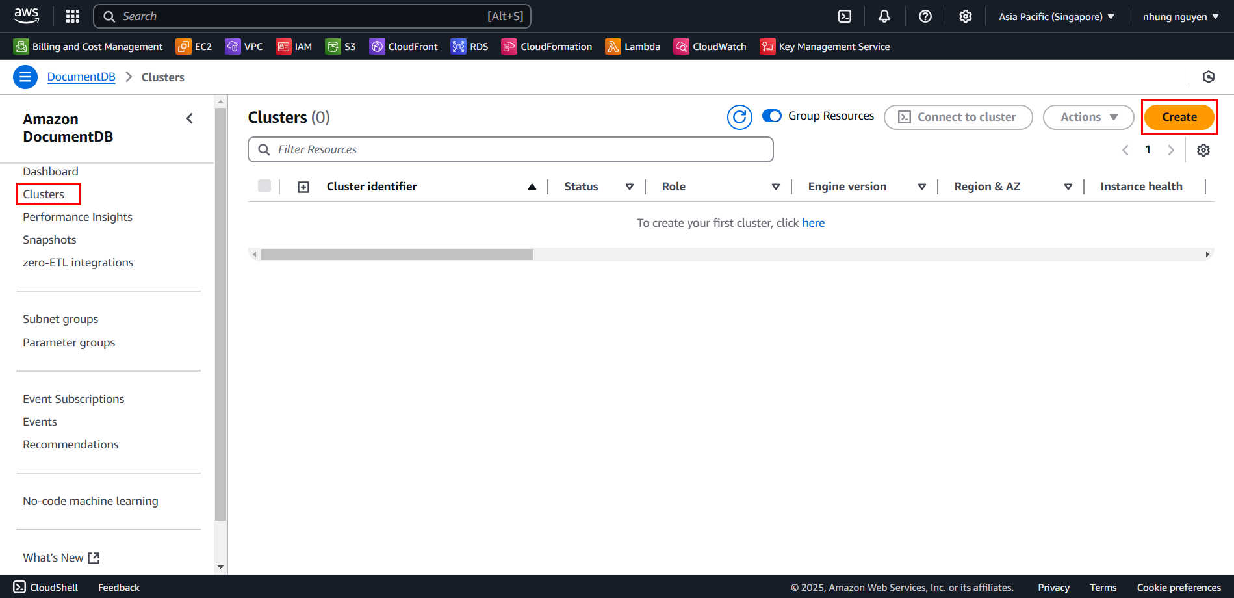Open zero-ETL integrations page
Screen dimensions: 1234x598
[x=78, y=263]
